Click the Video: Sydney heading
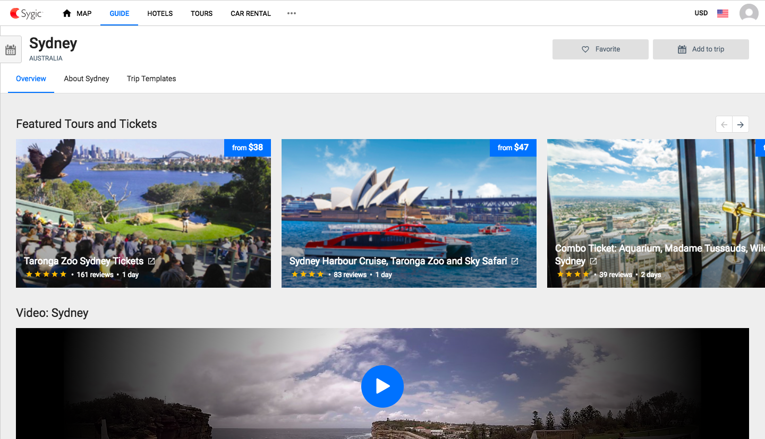 52,313
